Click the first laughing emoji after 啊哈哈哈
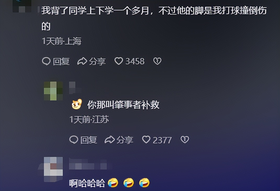 click(113, 183)
